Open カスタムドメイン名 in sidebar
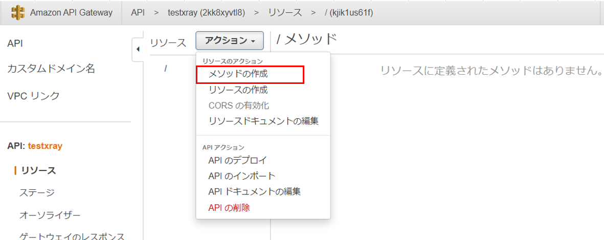This screenshot has height=240, width=604. tap(51, 69)
